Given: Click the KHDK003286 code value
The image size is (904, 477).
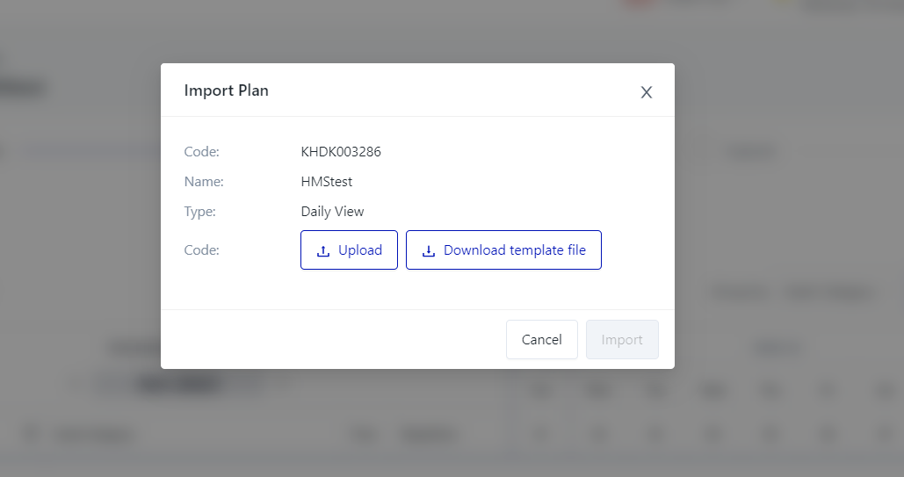Looking at the screenshot, I should [341, 152].
